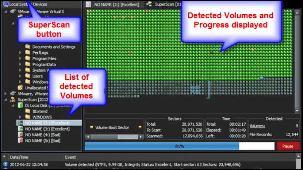Click the Unallocated Space icon

(20, 88)
